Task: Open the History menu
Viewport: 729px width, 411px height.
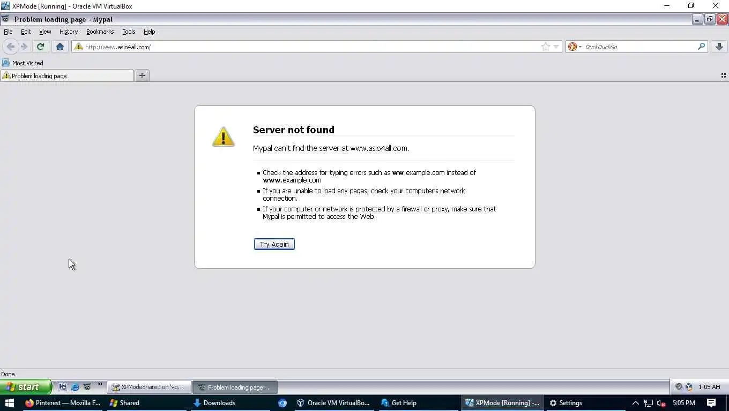Action: tap(69, 32)
